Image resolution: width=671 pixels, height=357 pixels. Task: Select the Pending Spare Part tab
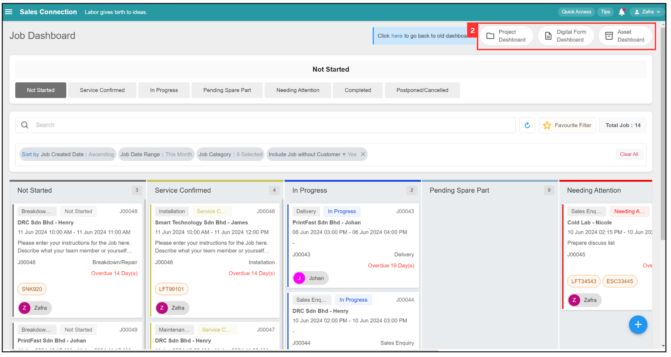[227, 90]
